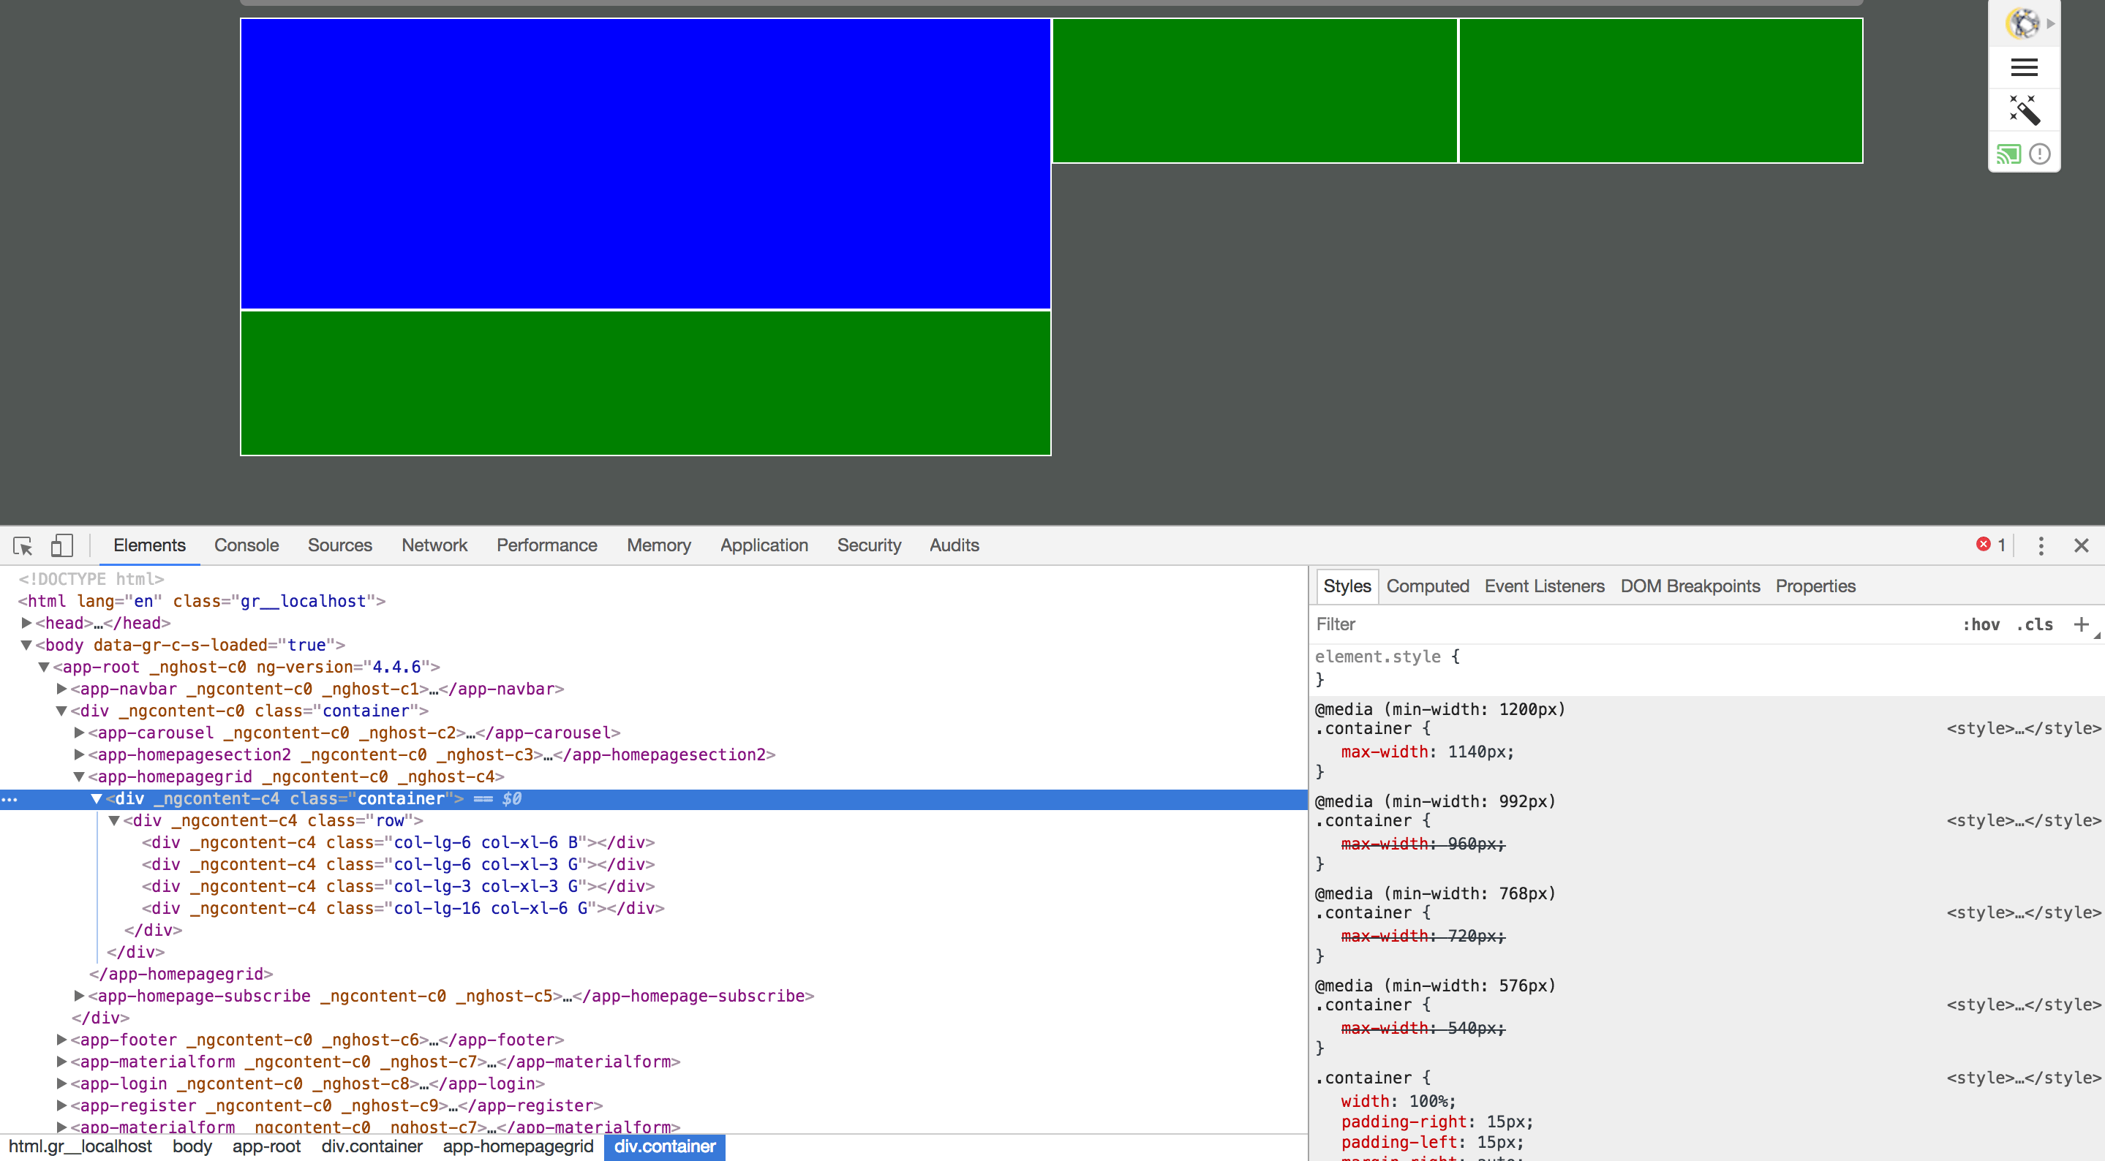Collapse the app-homepagegrid node
The image size is (2105, 1161).
click(x=78, y=776)
